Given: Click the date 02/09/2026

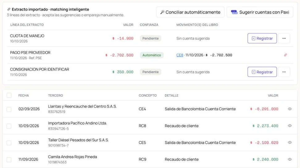Looking at the screenshot, I should click(29, 109).
